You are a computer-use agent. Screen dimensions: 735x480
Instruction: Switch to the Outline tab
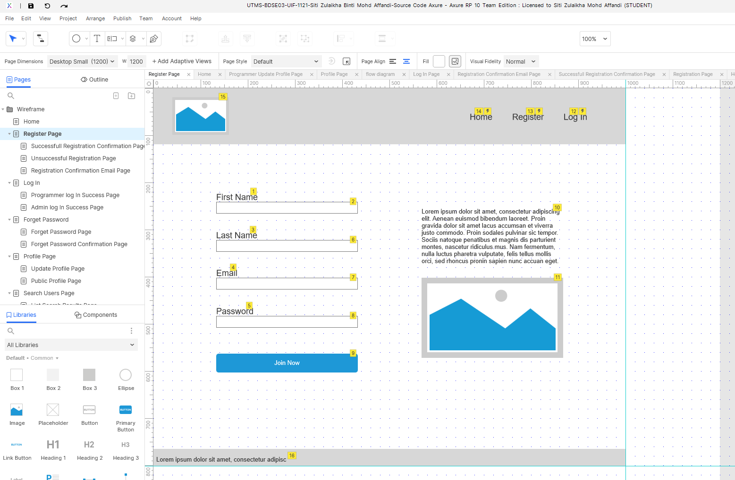click(x=94, y=80)
